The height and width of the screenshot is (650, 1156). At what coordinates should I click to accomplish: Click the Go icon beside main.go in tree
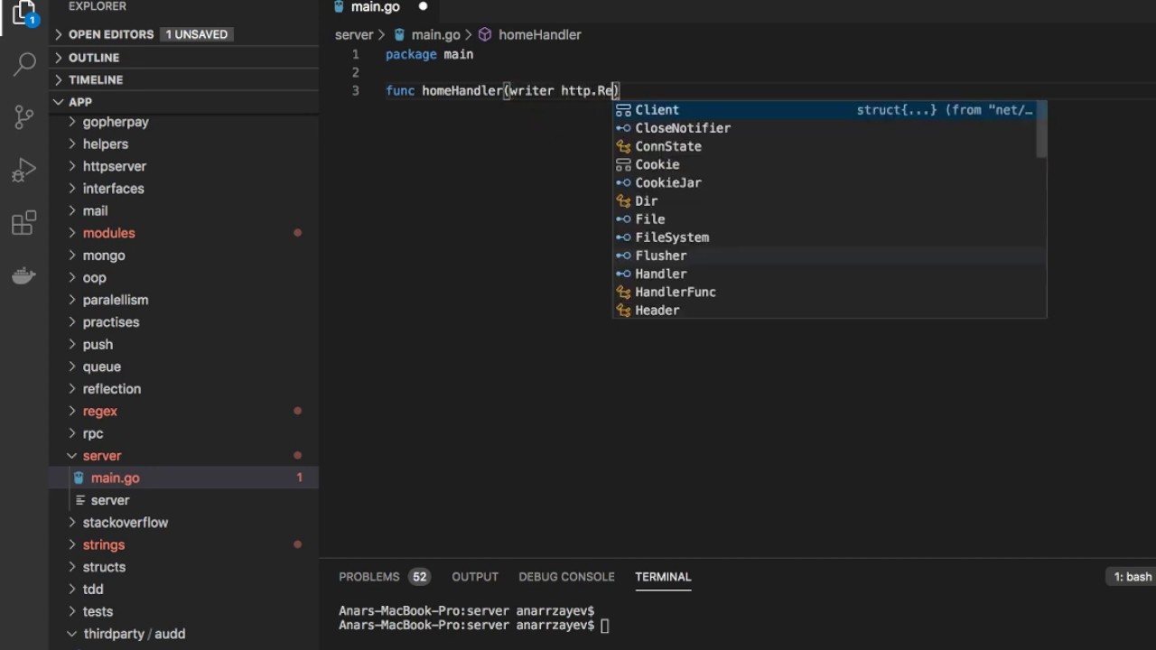click(x=79, y=478)
